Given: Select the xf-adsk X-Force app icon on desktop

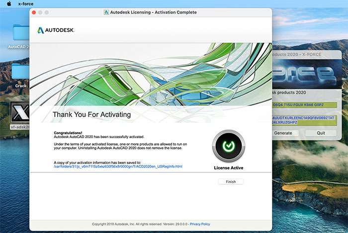Looking at the screenshot, I should click(x=20, y=113).
